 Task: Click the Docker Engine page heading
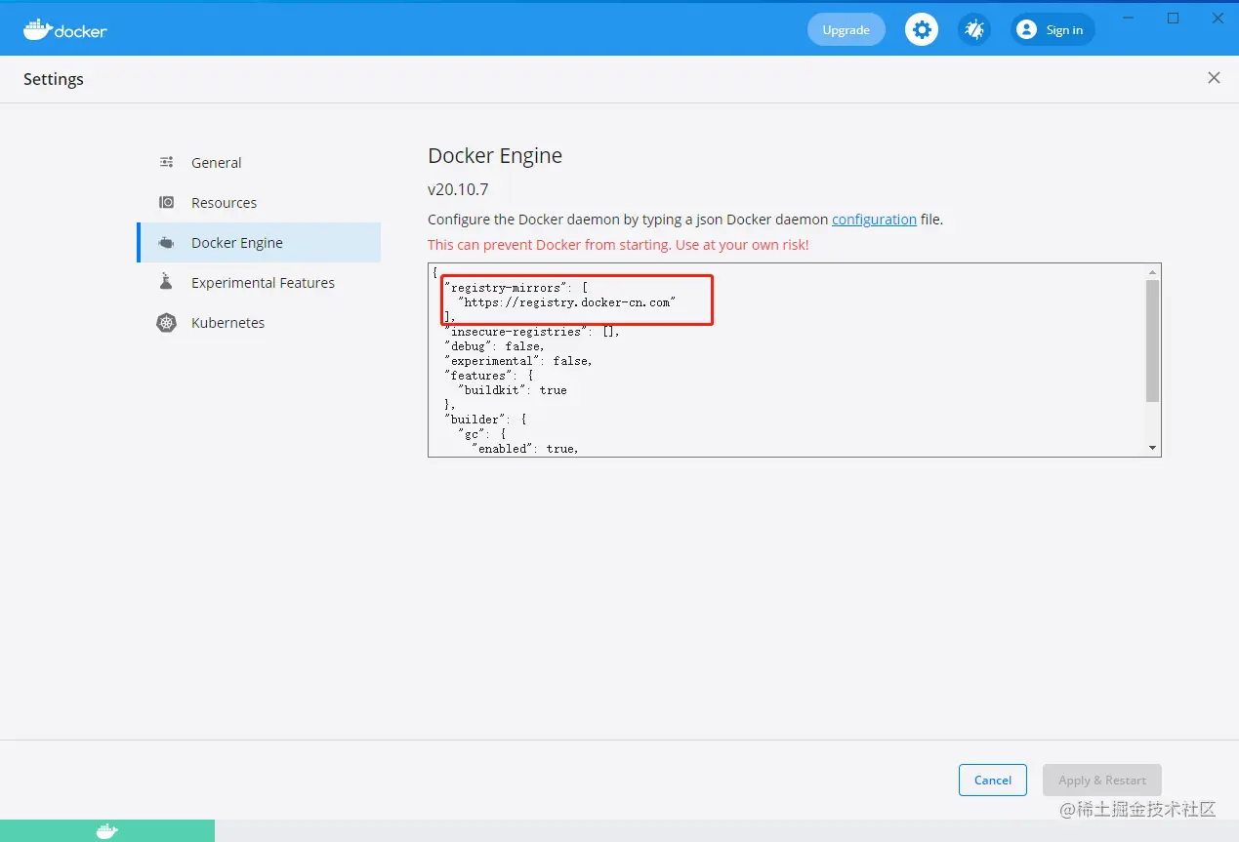pyautogui.click(x=495, y=156)
